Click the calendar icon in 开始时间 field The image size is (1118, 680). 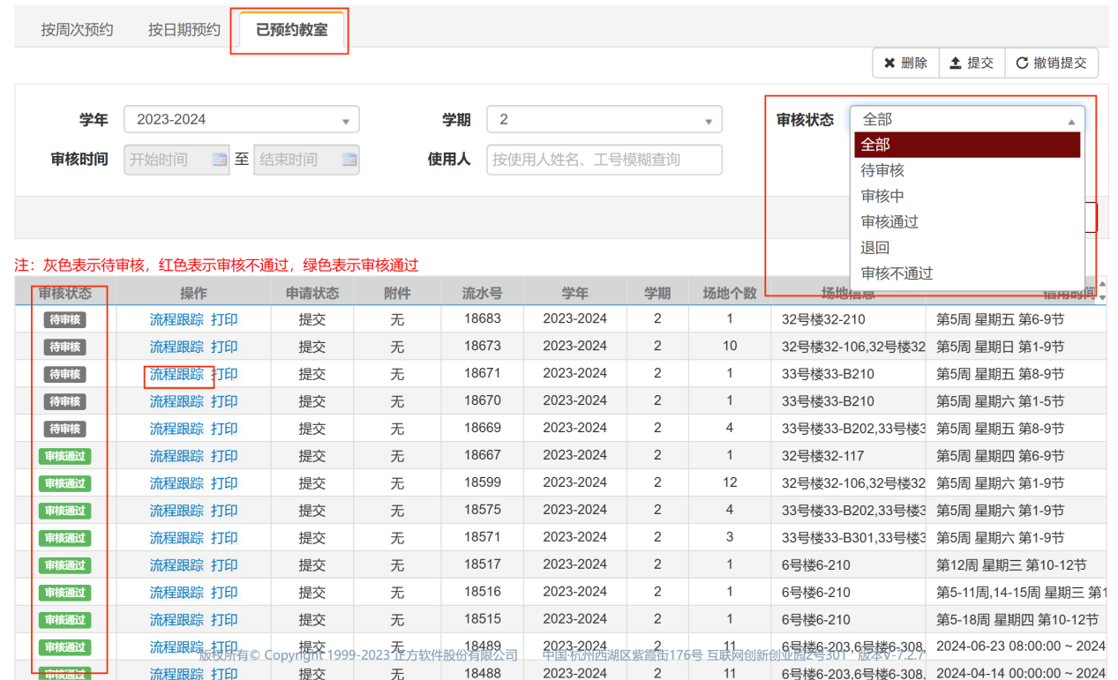(x=220, y=160)
